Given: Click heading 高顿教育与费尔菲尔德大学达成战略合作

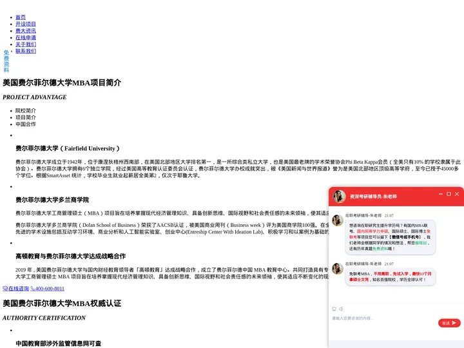Looking at the screenshot, I should 71,256.
